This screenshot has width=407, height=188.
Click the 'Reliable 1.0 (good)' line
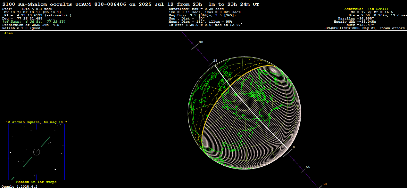pos(23,28)
